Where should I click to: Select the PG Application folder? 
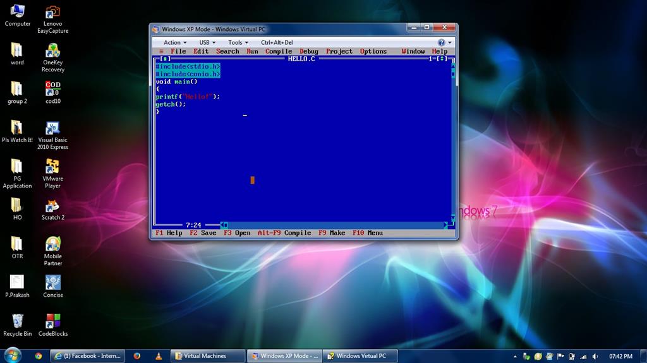click(17, 174)
